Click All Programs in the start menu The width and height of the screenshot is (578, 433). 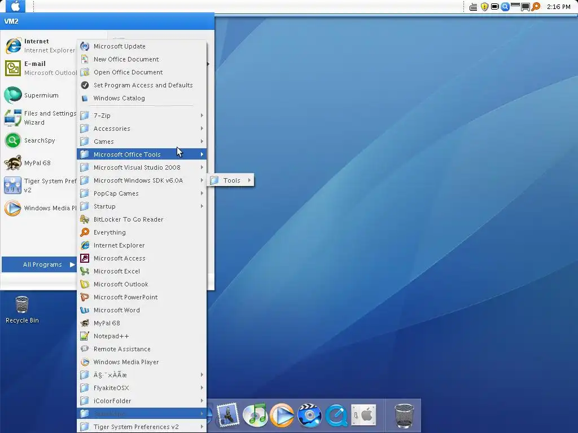click(39, 264)
